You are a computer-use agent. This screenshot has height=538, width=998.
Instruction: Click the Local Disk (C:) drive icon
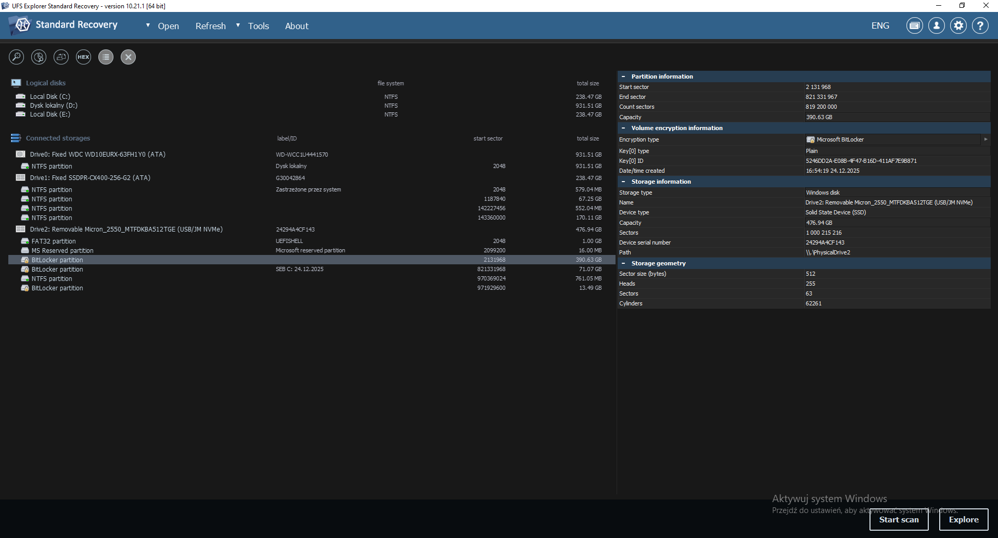point(21,97)
